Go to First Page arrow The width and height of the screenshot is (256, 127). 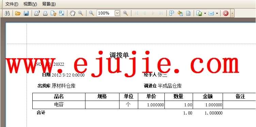[137, 13]
